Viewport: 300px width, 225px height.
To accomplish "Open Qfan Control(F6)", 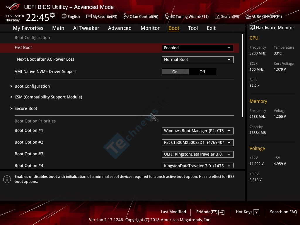I will point(141,16).
